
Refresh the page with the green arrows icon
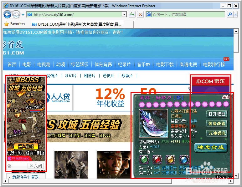(x=132, y=15)
